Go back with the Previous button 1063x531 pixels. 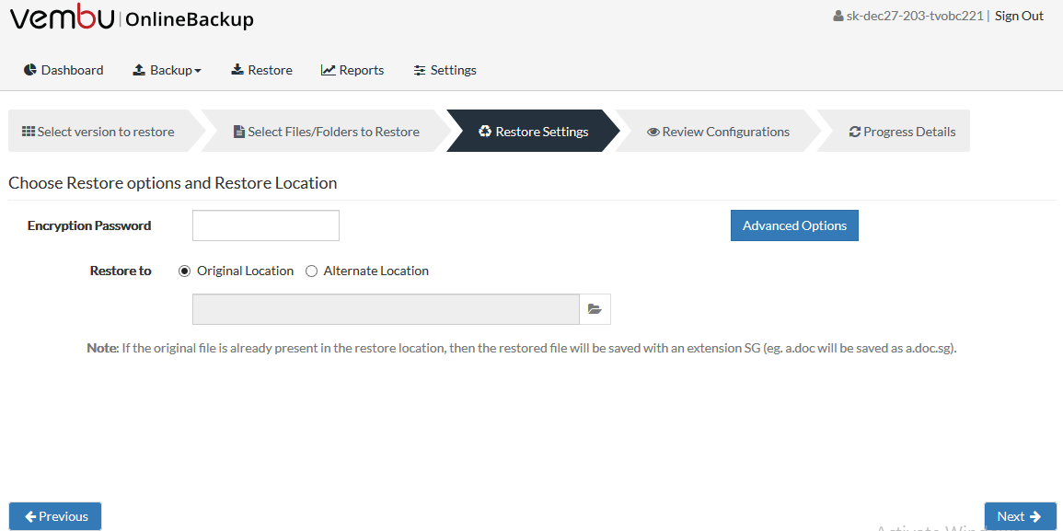(x=55, y=516)
